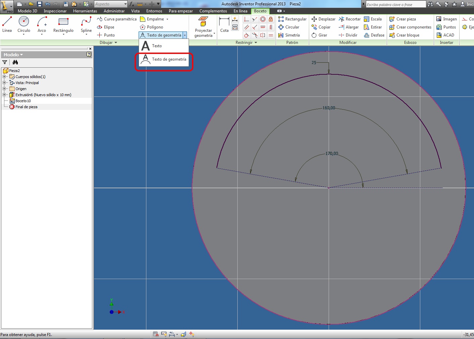Activate the Cota dimension tool
This screenshot has height=339, width=474.
[x=224, y=24]
